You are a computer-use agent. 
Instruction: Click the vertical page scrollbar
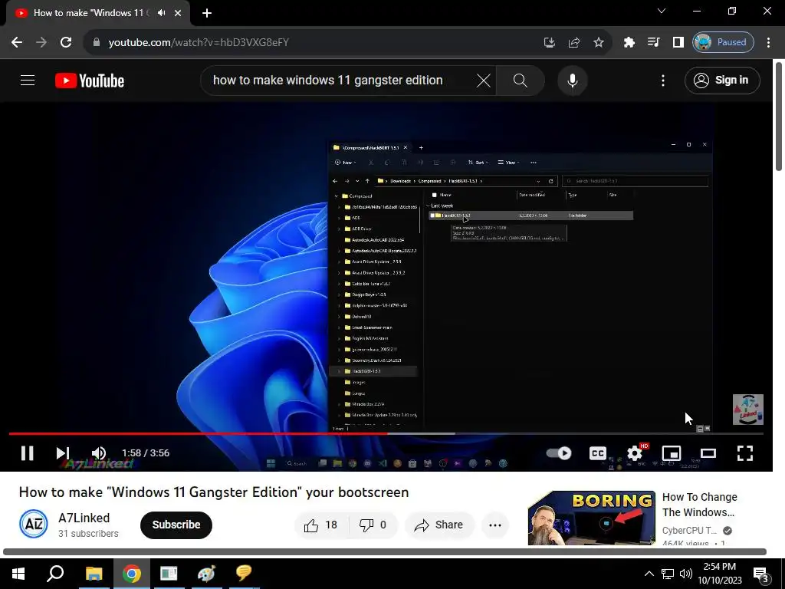(779, 115)
